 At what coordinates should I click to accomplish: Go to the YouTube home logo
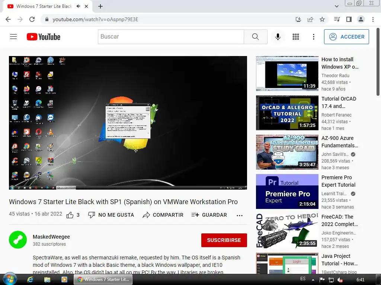(x=44, y=37)
